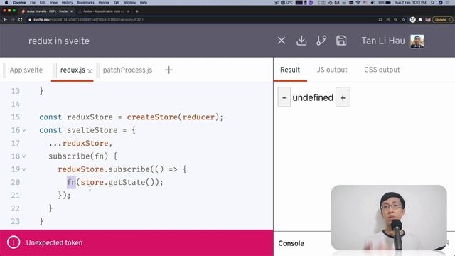This screenshot has width=455, height=256.
Task: Show the Result tab
Action: coord(290,70)
